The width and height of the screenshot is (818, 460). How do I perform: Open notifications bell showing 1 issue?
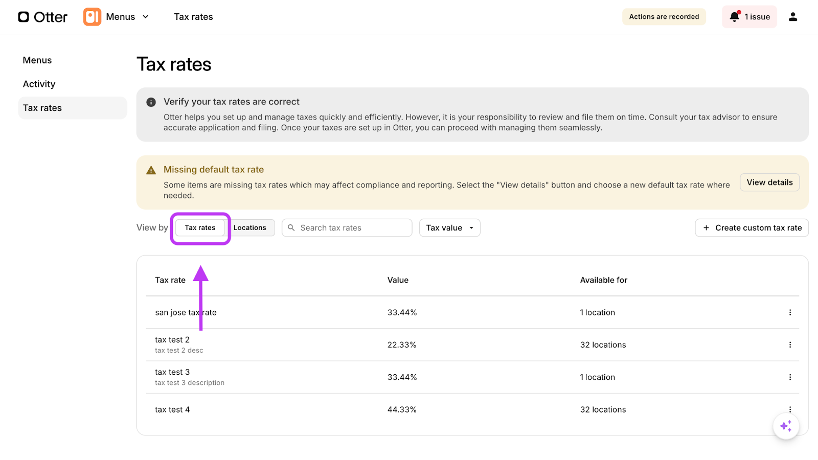[749, 17]
